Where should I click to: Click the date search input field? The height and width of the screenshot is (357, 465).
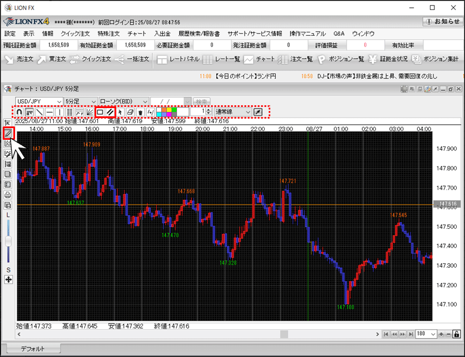[167, 101]
